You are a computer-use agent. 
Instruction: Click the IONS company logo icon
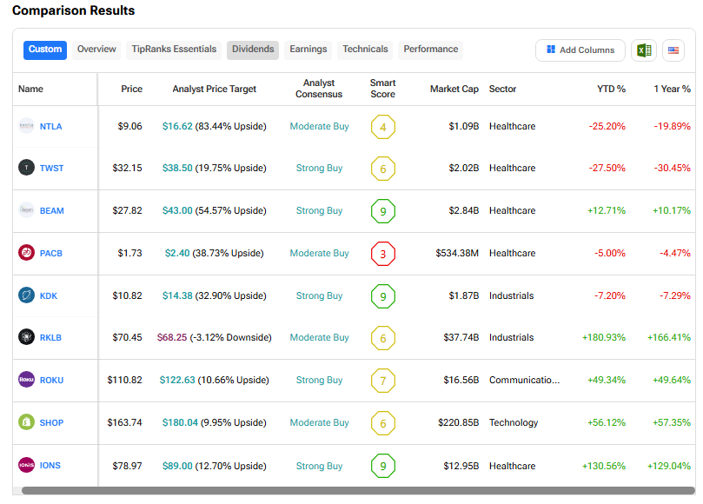(26, 465)
